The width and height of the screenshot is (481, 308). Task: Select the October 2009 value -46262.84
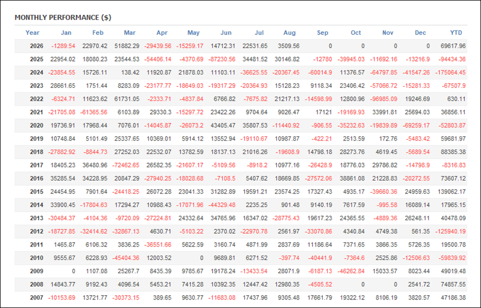351,271
